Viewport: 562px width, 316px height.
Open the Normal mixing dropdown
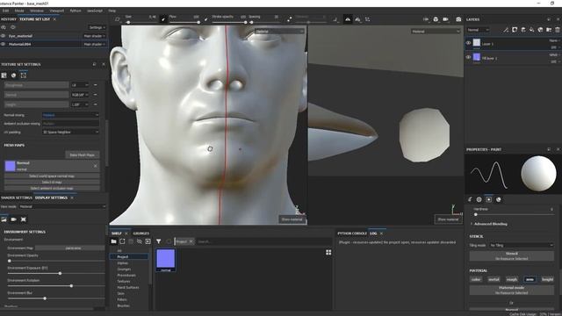click(x=70, y=115)
